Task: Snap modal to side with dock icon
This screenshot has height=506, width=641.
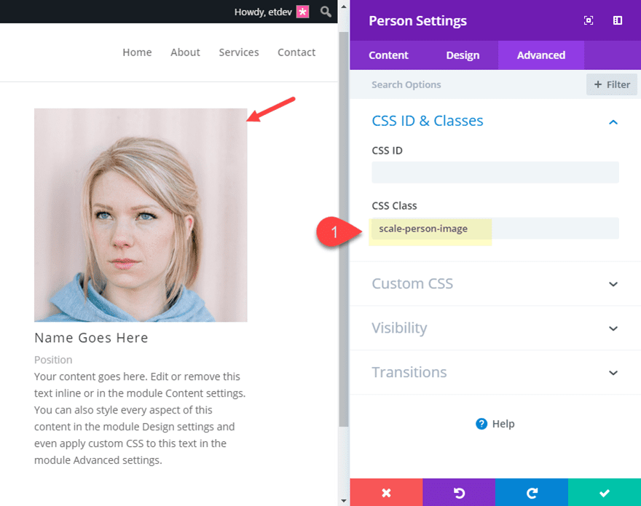Action: [x=617, y=20]
